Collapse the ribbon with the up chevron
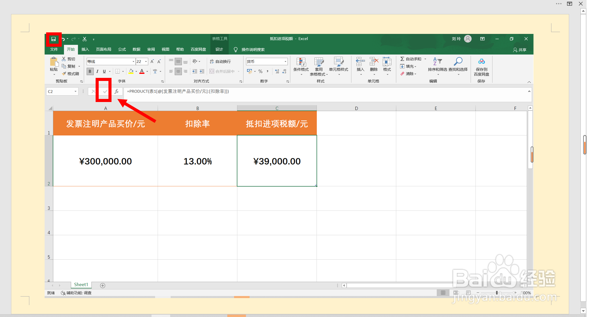Image resolution: width=589 pixels, height=317 pixels. click(529, 82)
